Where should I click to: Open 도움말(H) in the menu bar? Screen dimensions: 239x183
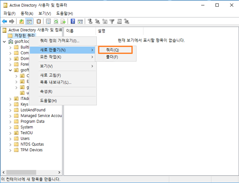click(x=64, y=13)
